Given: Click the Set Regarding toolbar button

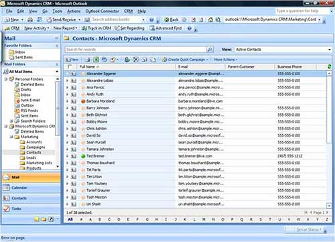Looking at the screenshot, I should pos(129,28).
